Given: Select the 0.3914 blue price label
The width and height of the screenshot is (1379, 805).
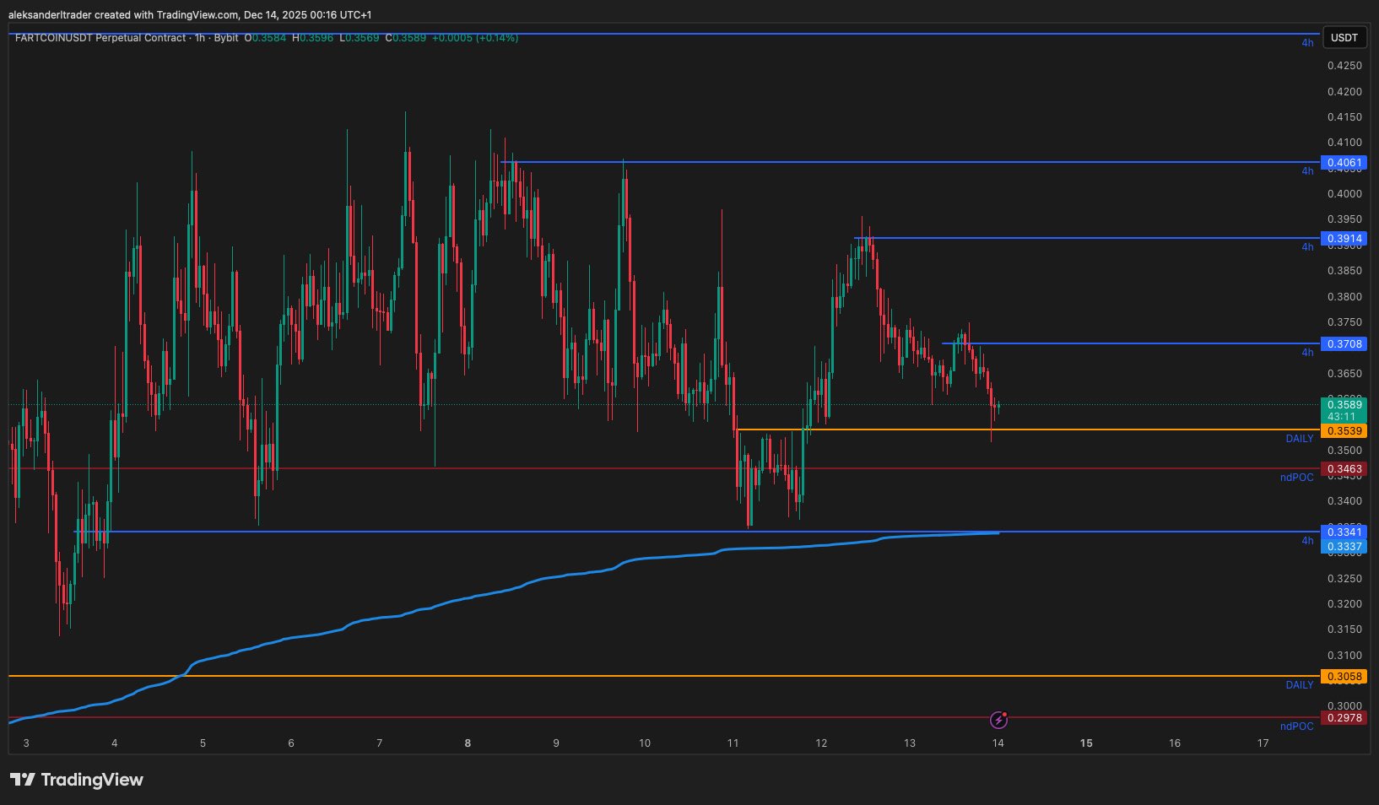Looking at the screenshot, I should [x=1344, y=239].
